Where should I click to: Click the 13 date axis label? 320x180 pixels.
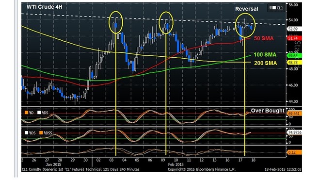[x=214, y=160]
